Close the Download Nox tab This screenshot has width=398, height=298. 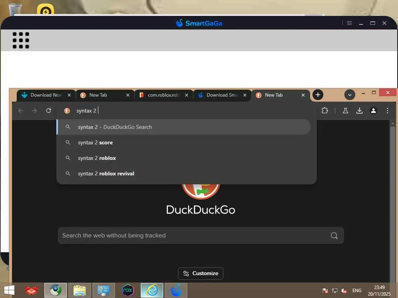tap(69, 95)
